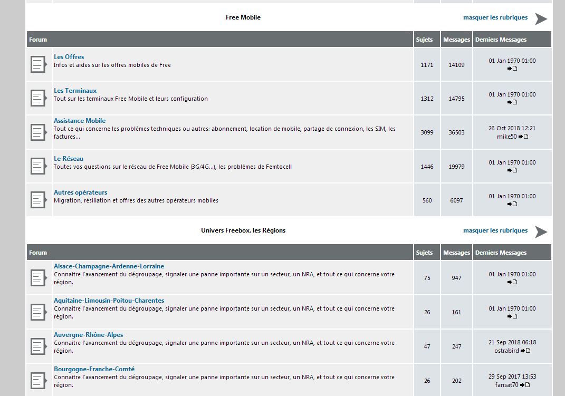Click topic count 1446

coord(427,167)
